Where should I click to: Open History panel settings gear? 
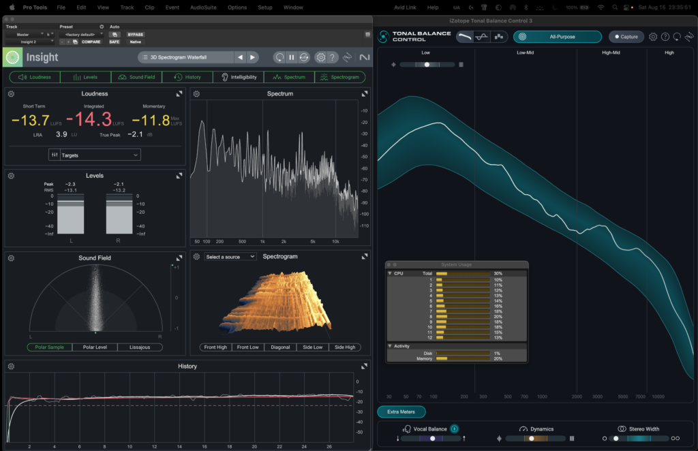pyautogui.click(x=11, y=367)
